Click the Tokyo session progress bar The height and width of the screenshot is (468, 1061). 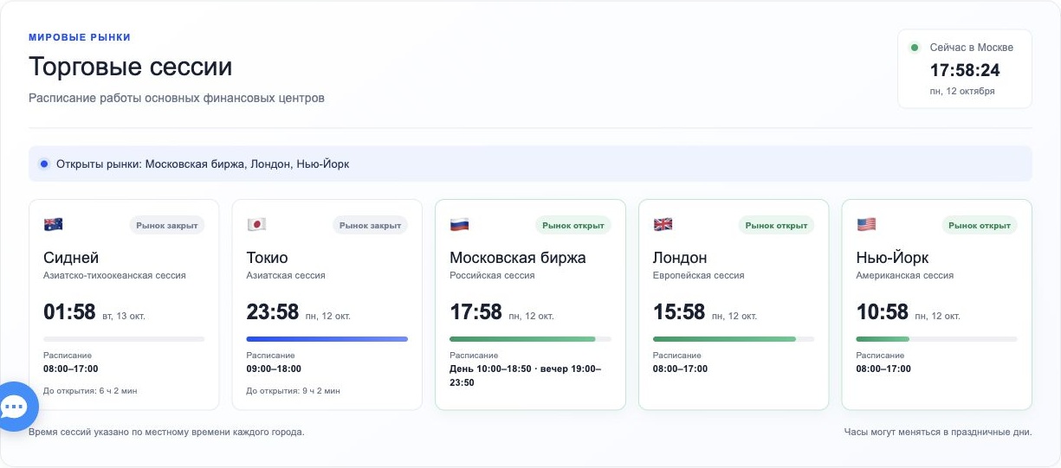tap(327, 339)
